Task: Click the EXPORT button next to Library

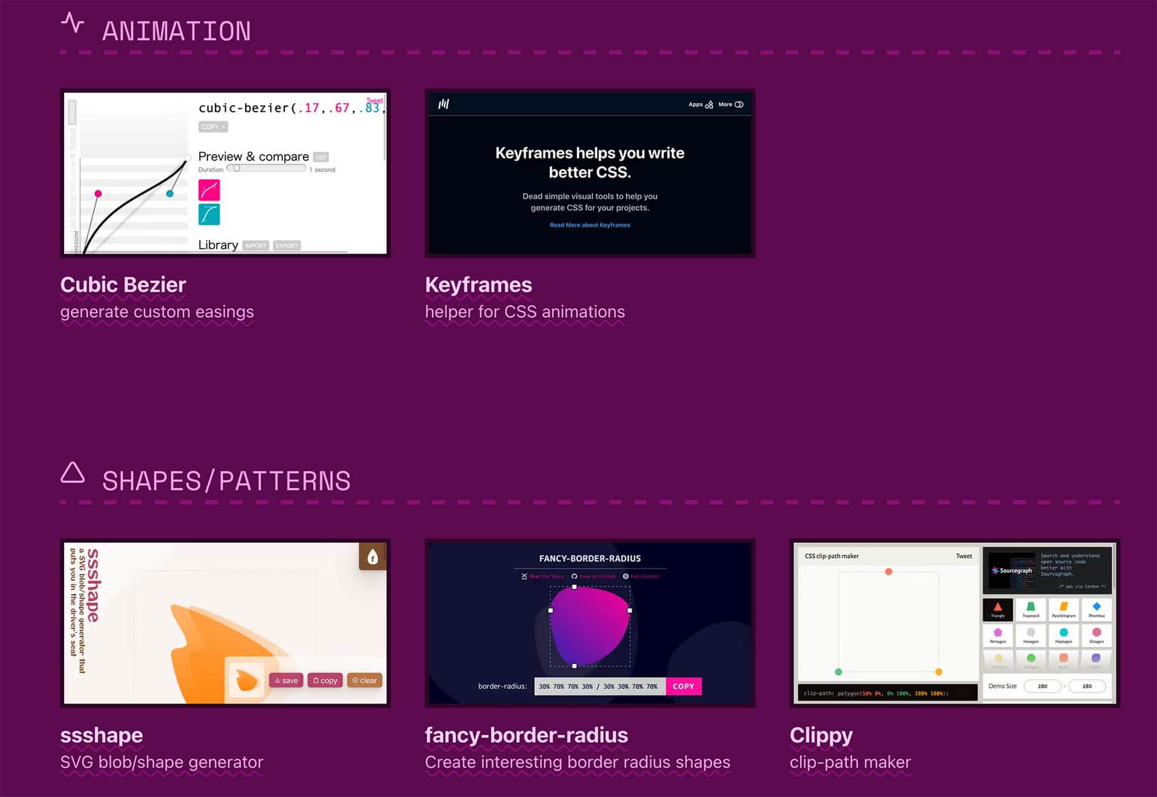Action: pos(287,246)
